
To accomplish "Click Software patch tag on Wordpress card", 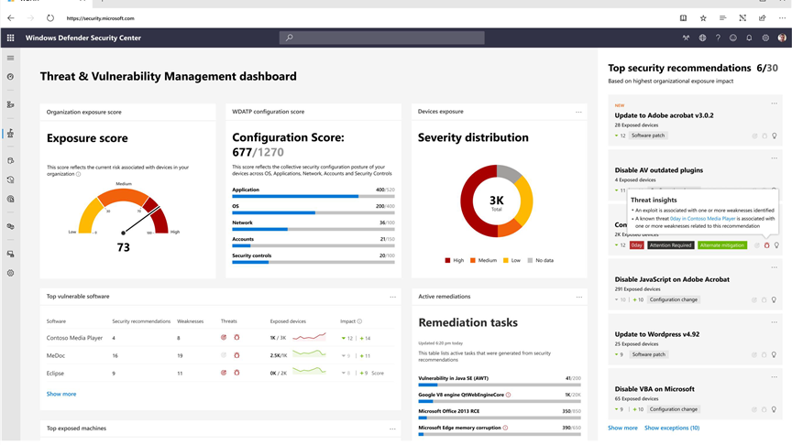I will point(649,354).
